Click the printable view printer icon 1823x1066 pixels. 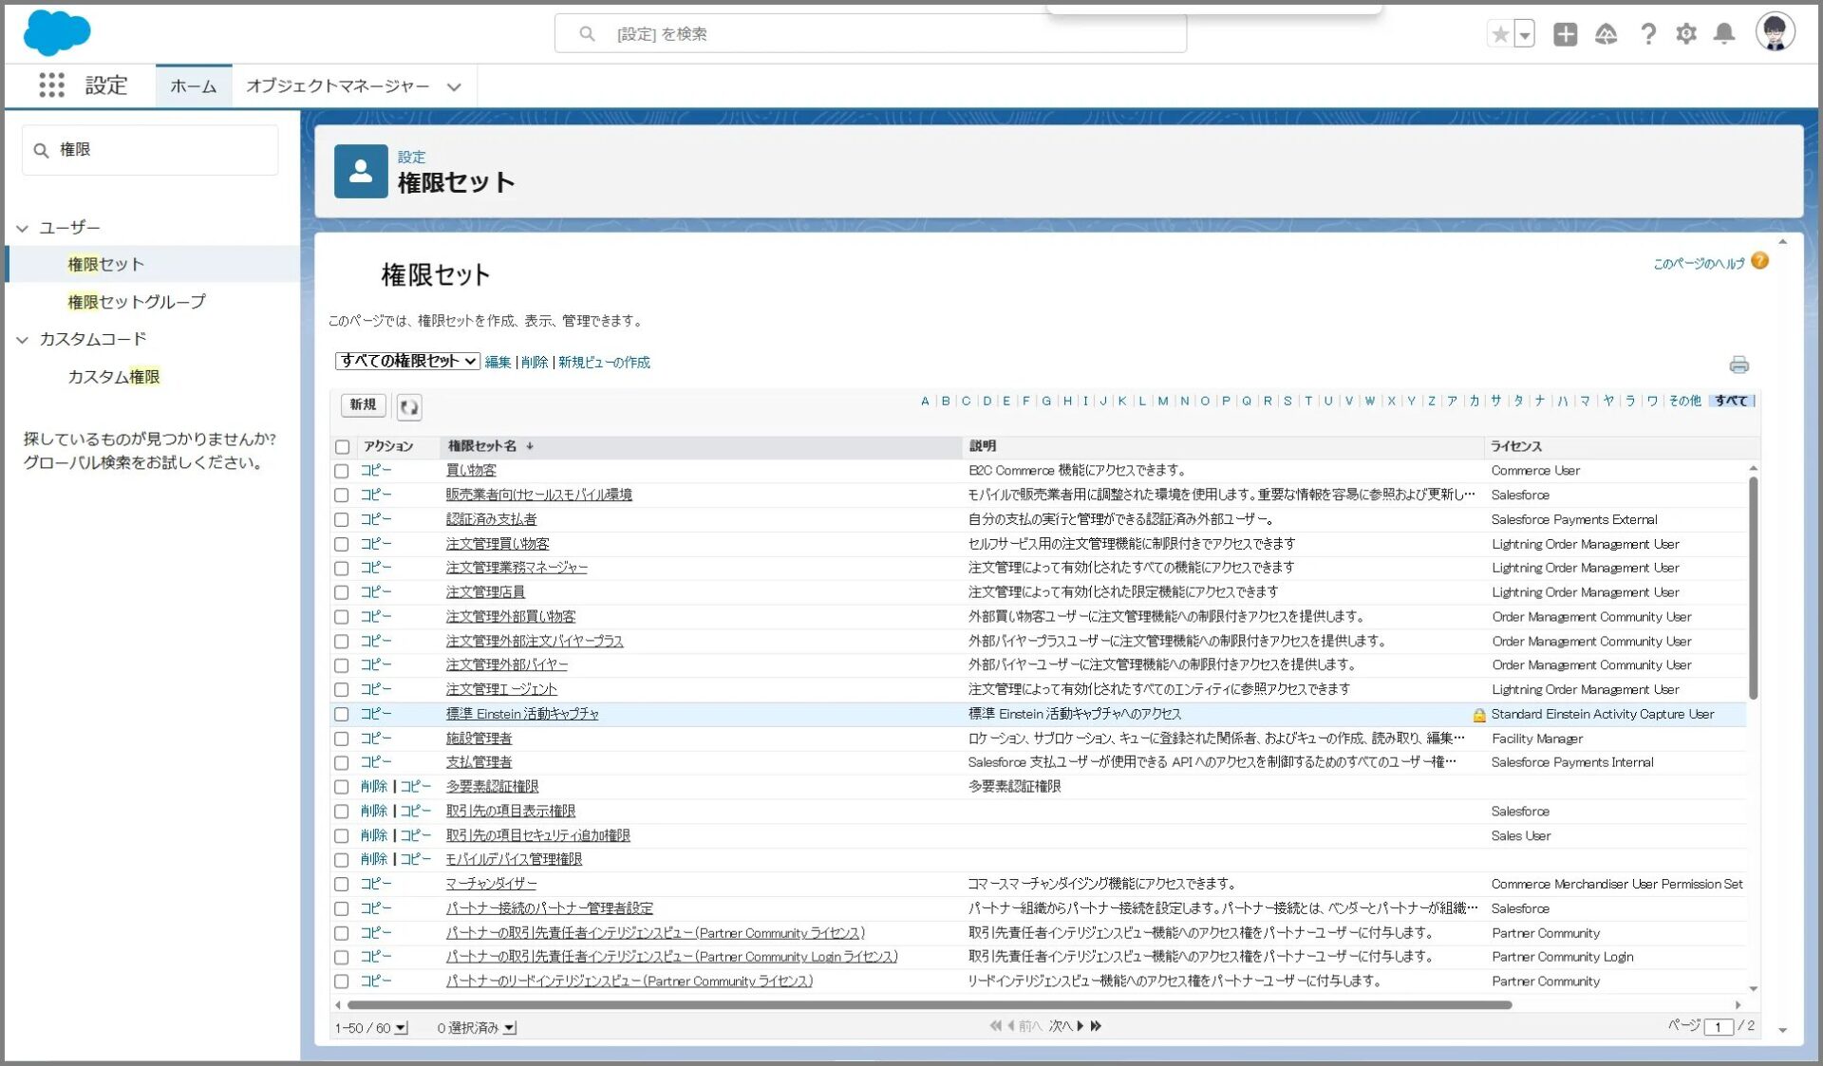click(x=1738, y=365)
